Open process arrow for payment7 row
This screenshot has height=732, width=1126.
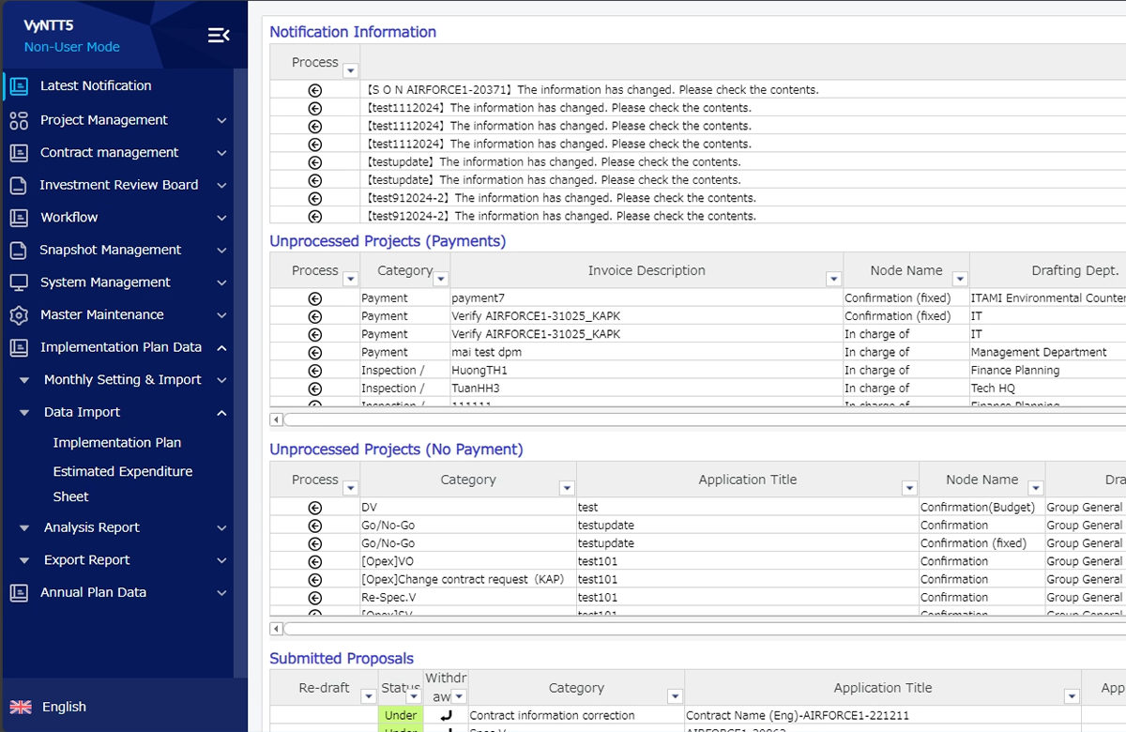[x=314, y=298]
